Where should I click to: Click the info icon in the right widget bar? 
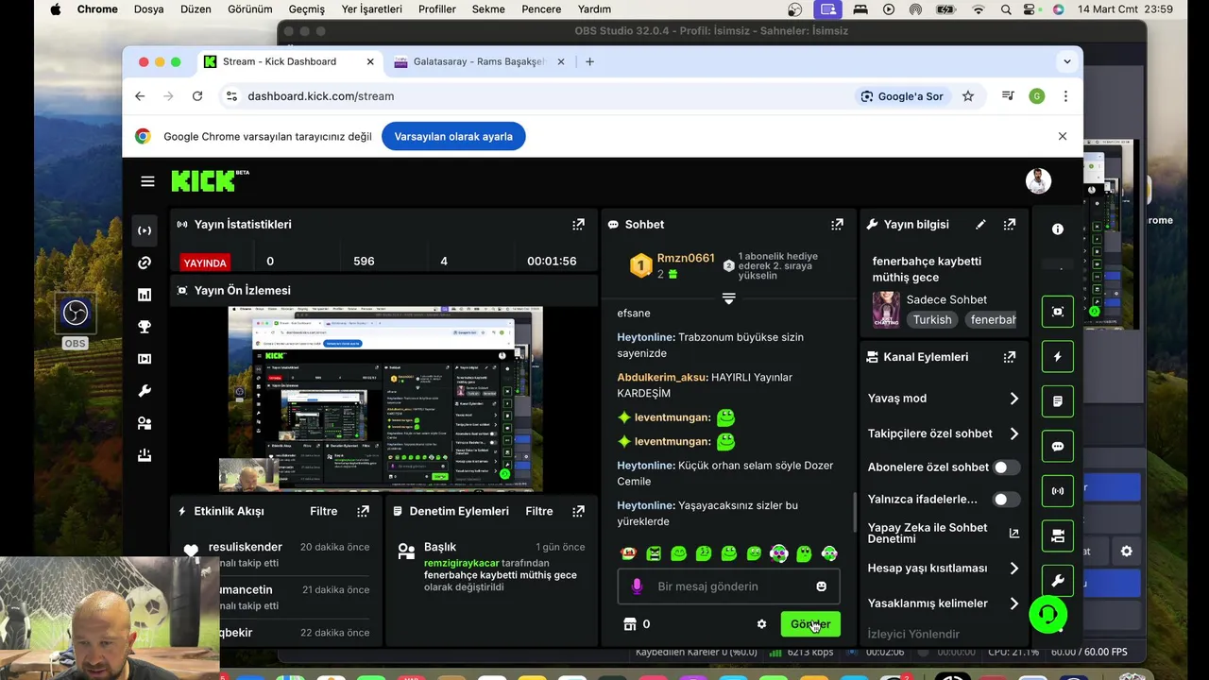click(x=1058, y=229)
